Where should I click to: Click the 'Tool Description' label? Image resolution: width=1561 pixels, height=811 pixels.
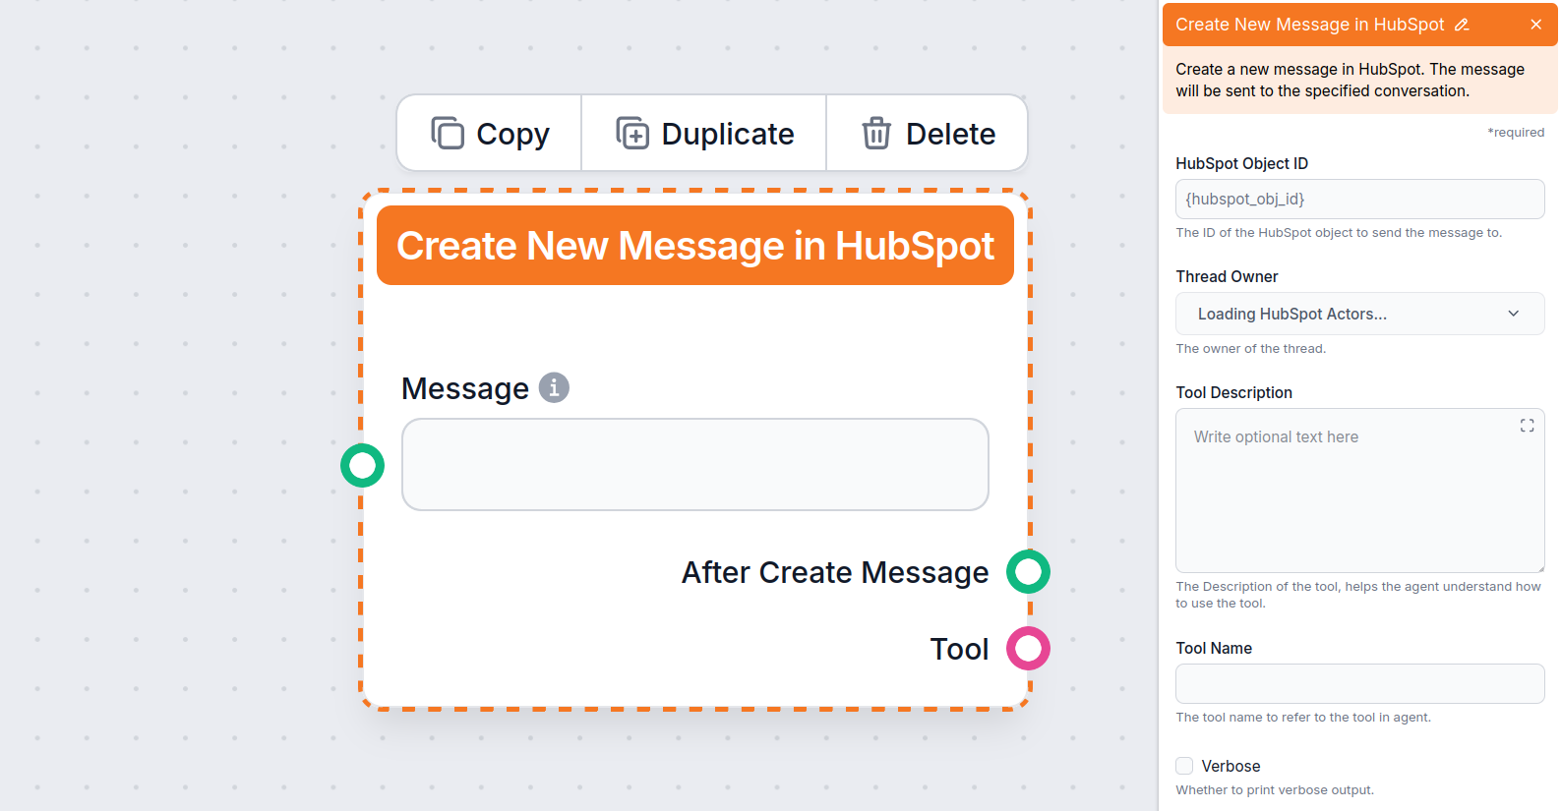tap(1233, 392)
